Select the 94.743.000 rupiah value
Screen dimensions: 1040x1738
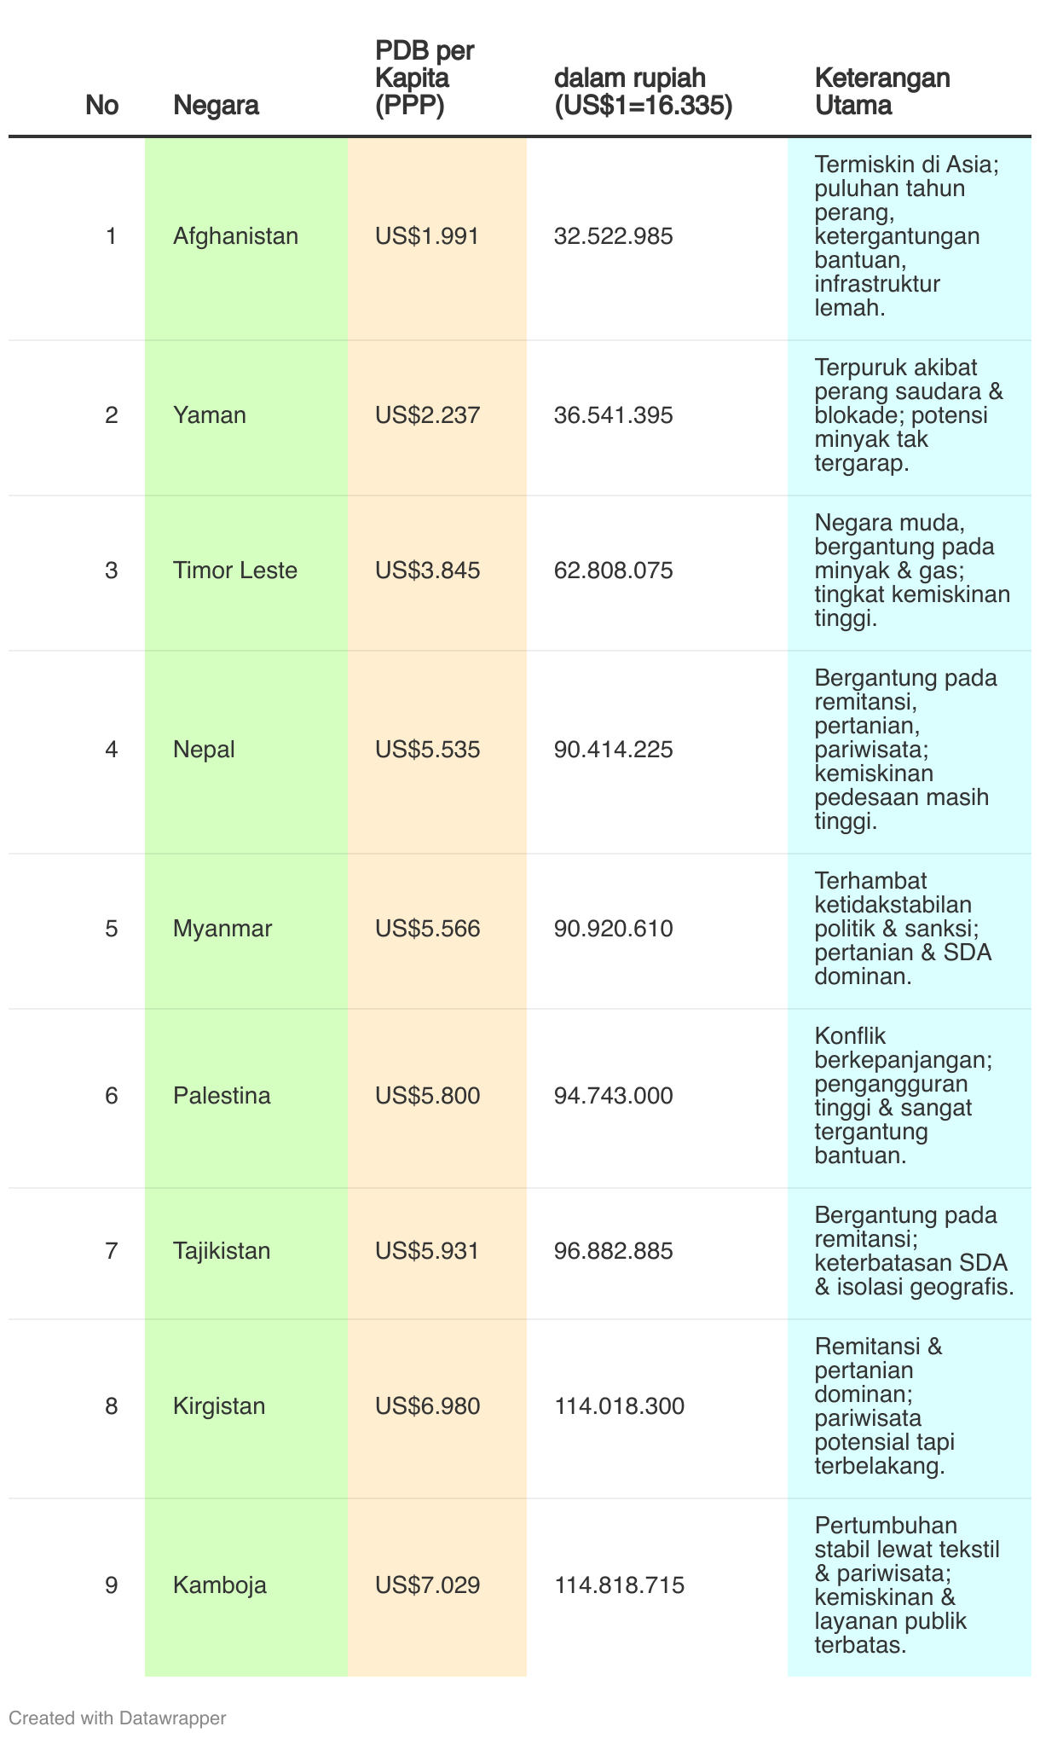(614, 1096)
